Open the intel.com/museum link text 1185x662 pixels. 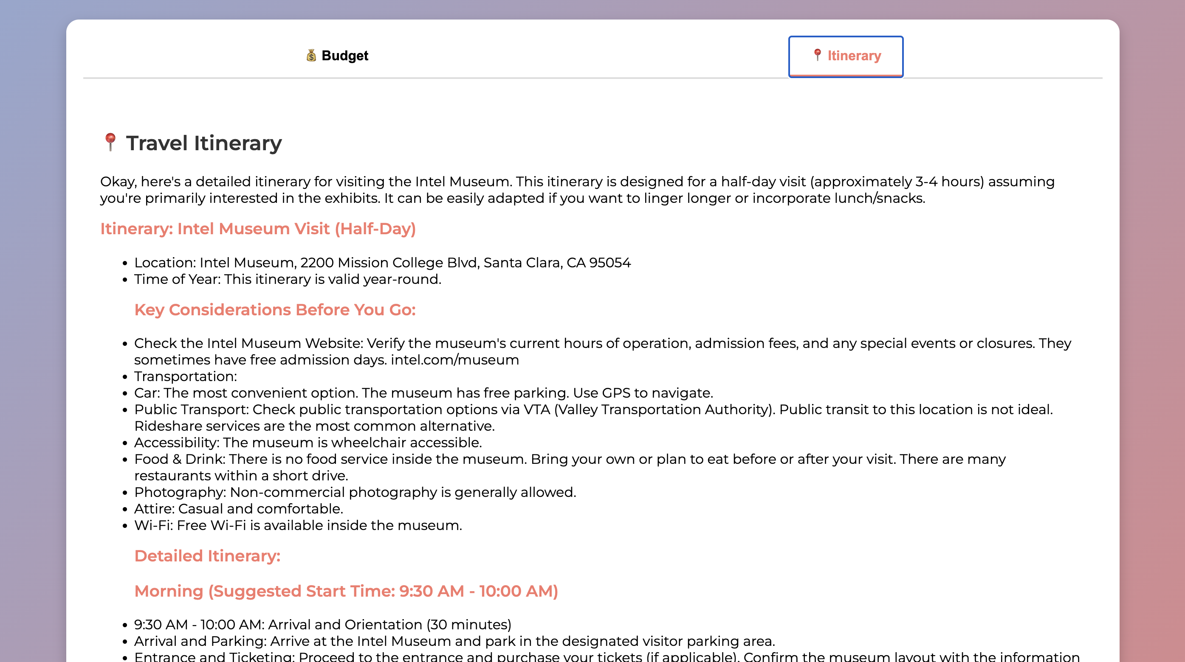point(454,360)
